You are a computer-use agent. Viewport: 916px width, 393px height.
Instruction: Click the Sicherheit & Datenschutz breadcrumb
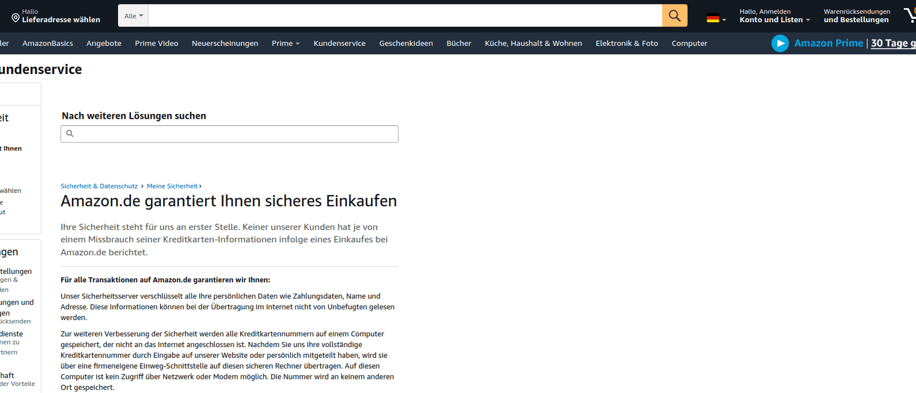point(99,186)
